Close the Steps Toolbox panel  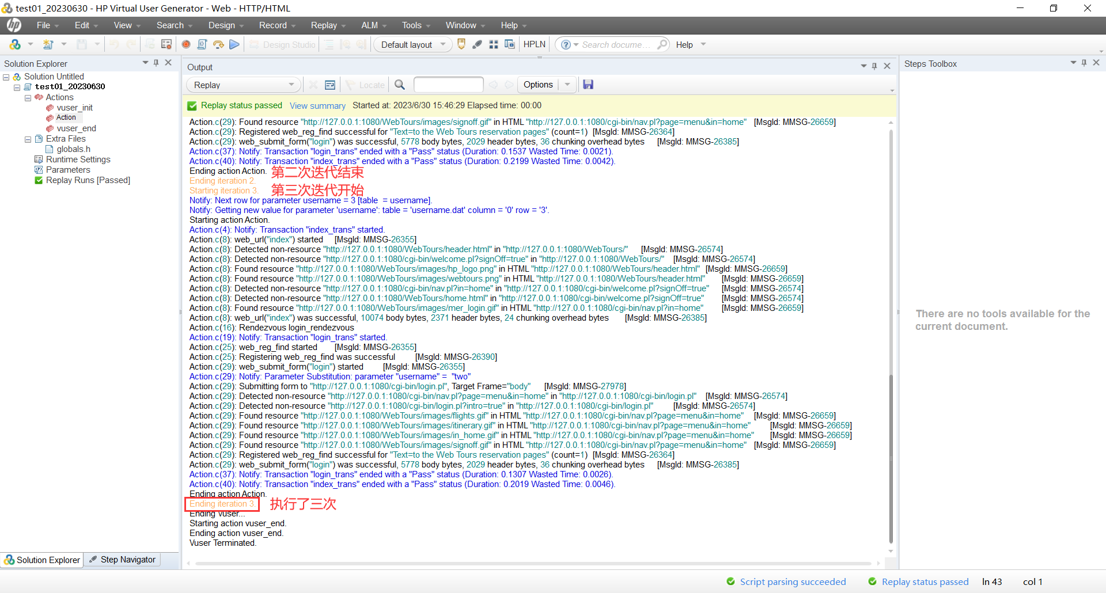click(x=1096, y=62)
